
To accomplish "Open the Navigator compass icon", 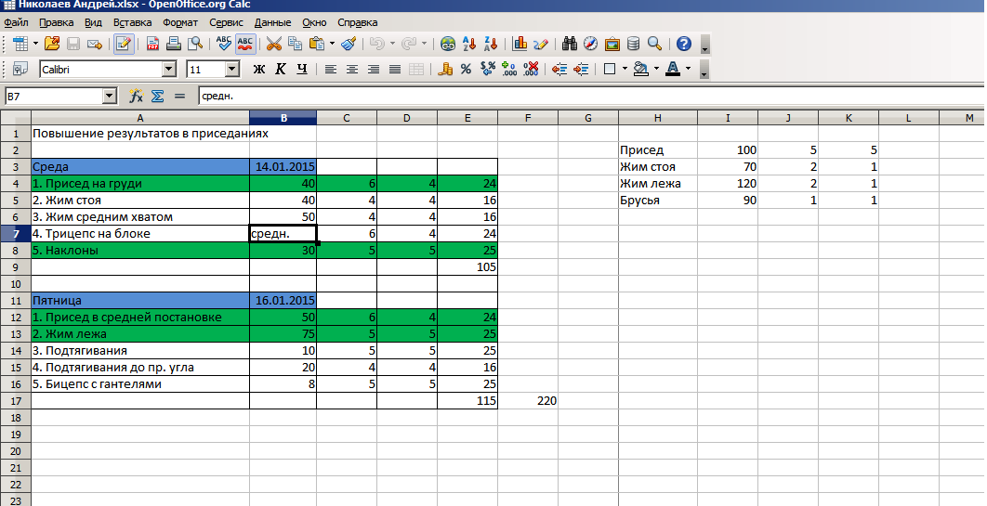I will point(590,44).
